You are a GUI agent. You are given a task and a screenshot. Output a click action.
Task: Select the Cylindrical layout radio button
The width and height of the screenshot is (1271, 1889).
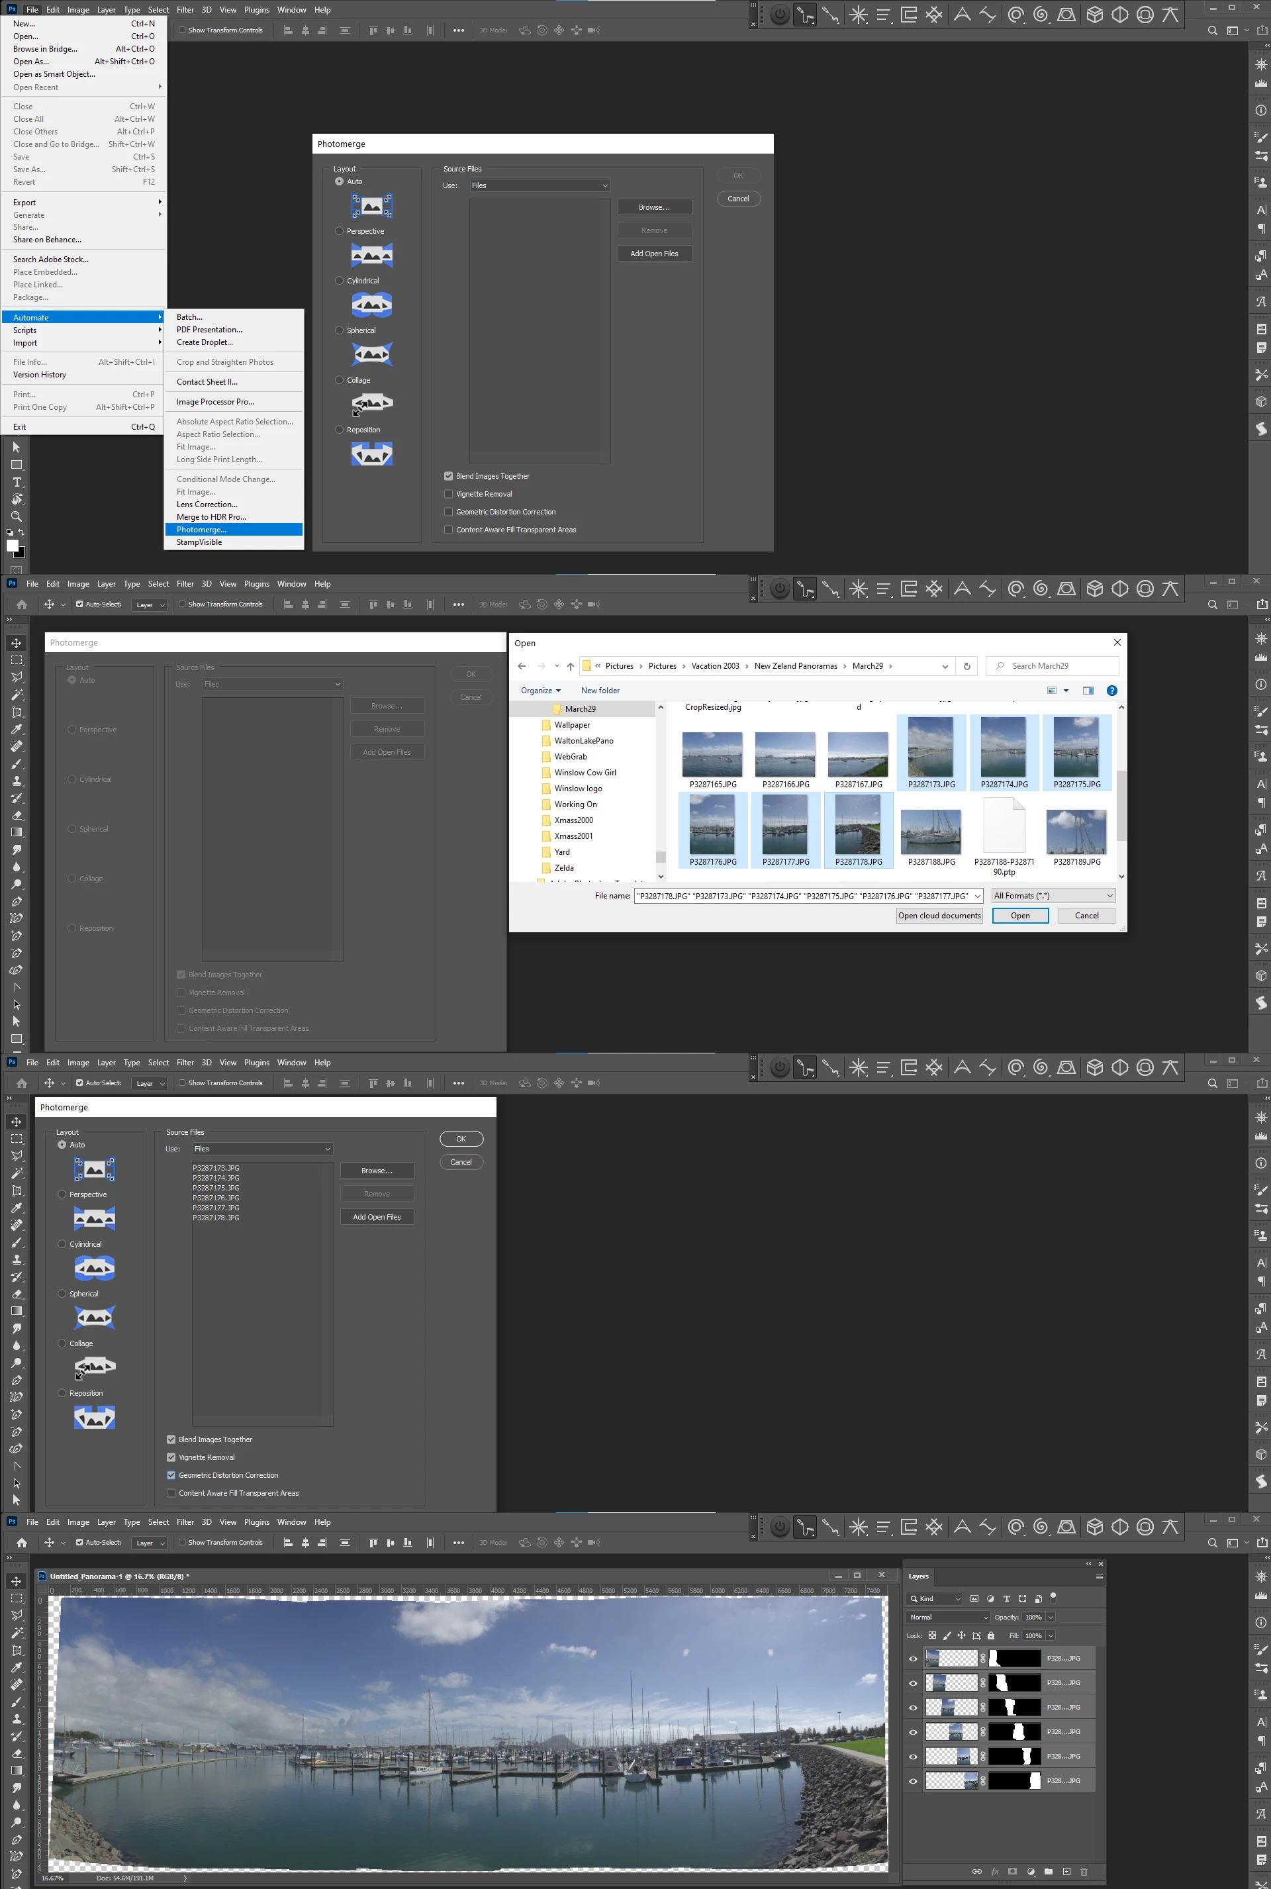62,1243
